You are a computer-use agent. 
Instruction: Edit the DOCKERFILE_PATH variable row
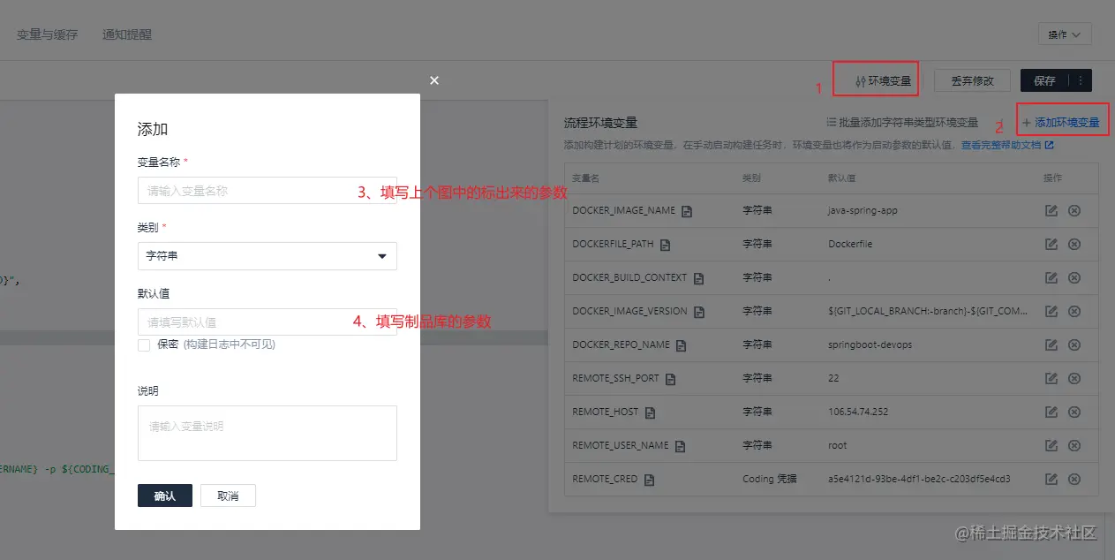tap(1051, 244)
